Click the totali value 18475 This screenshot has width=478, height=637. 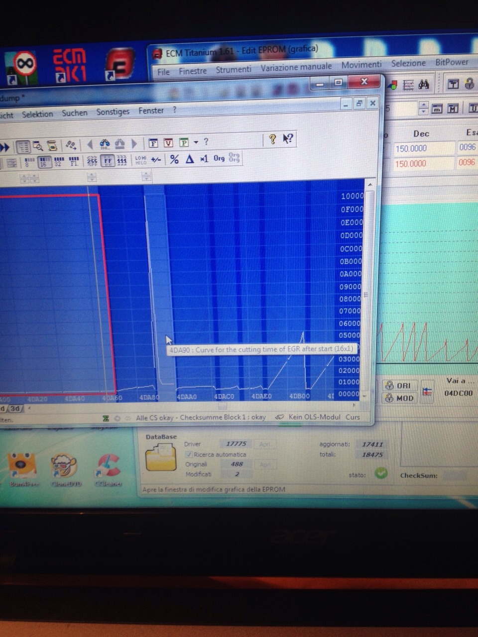pyautogui.click(x=372, y=454)
